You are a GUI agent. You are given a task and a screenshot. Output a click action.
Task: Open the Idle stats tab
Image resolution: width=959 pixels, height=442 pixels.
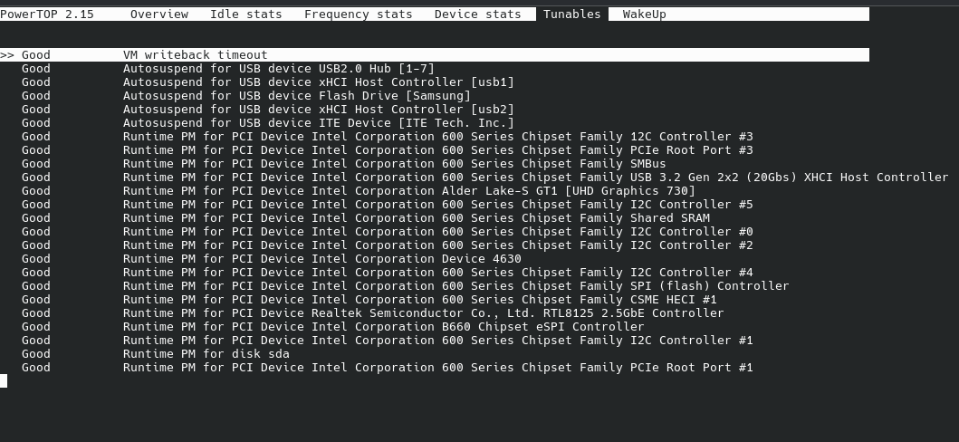pos(246,14)
